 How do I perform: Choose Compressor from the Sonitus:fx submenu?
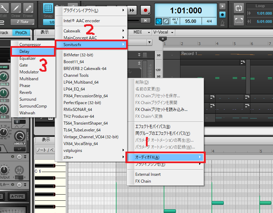pyautogui.click(x=33, y=45)
